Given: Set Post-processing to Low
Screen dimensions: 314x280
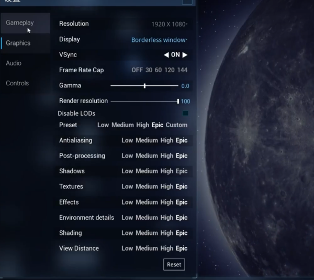Looking at the screenshot, I should pos(127,156).
